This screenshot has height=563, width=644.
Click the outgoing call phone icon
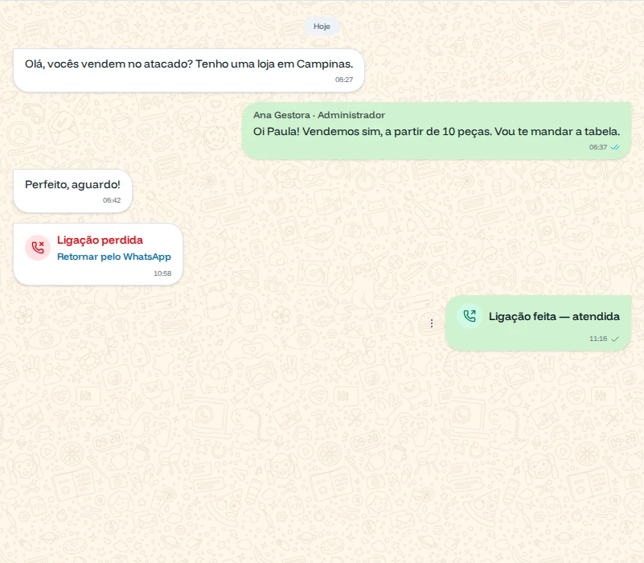pos(470,316)
